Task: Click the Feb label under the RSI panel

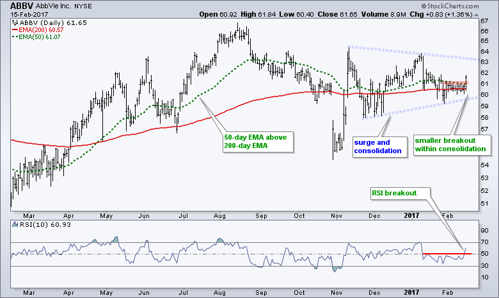Action: [x=448, y=293]
